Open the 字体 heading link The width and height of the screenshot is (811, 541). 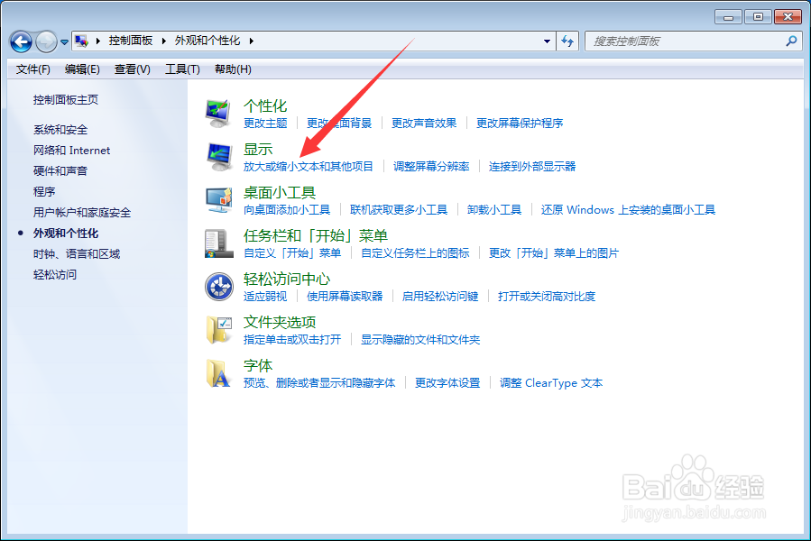pos(258,366)
